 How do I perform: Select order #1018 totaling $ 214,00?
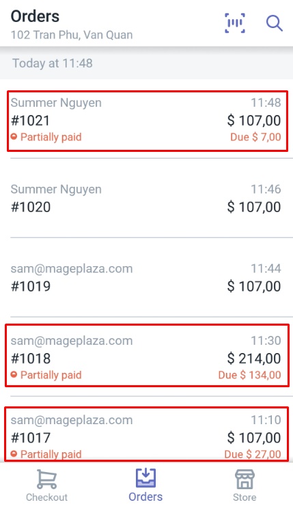pos(147,355)
